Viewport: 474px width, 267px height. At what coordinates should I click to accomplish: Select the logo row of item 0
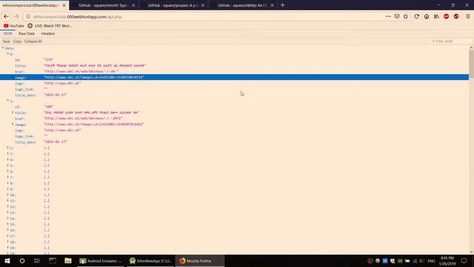click(x=234, y=83)
